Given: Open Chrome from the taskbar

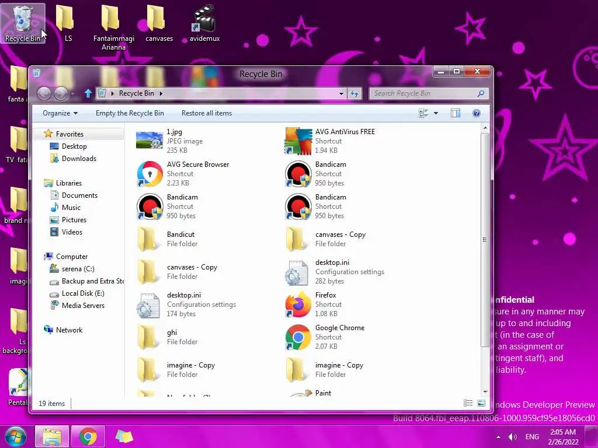Looking at the screenshot, I should click(x=88, y=436).
